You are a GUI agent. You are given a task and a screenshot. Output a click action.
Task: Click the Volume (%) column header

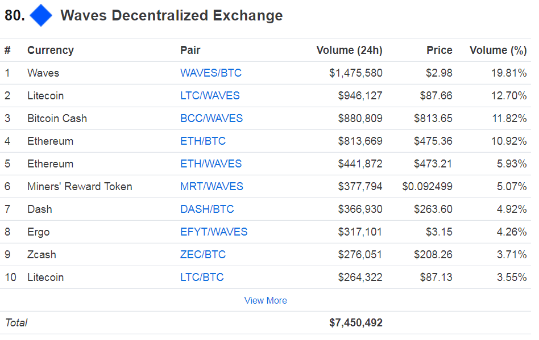click(x=498, y=50)
